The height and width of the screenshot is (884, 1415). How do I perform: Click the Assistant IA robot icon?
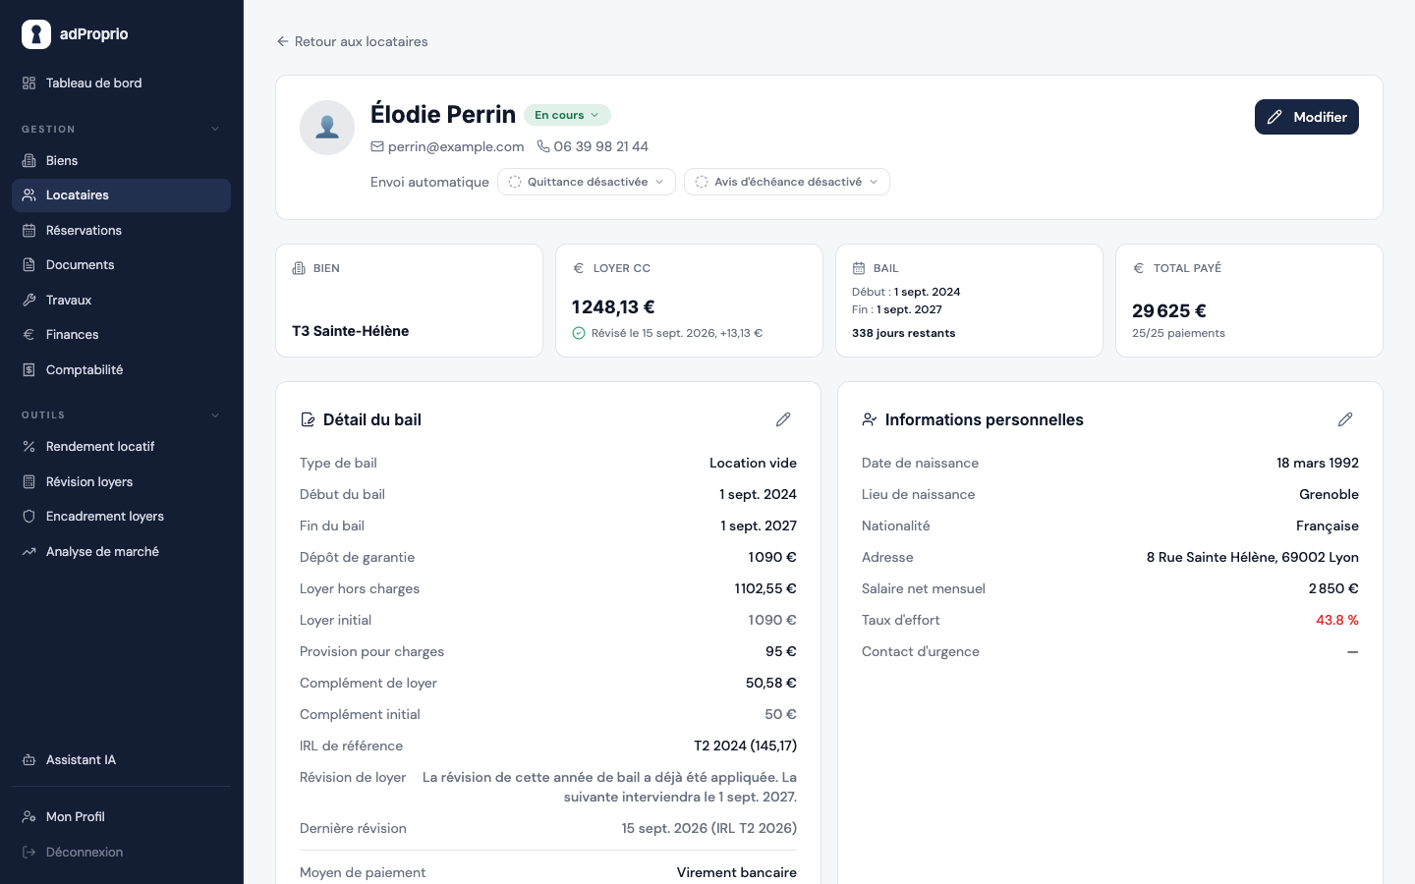[x=29, y=760]
